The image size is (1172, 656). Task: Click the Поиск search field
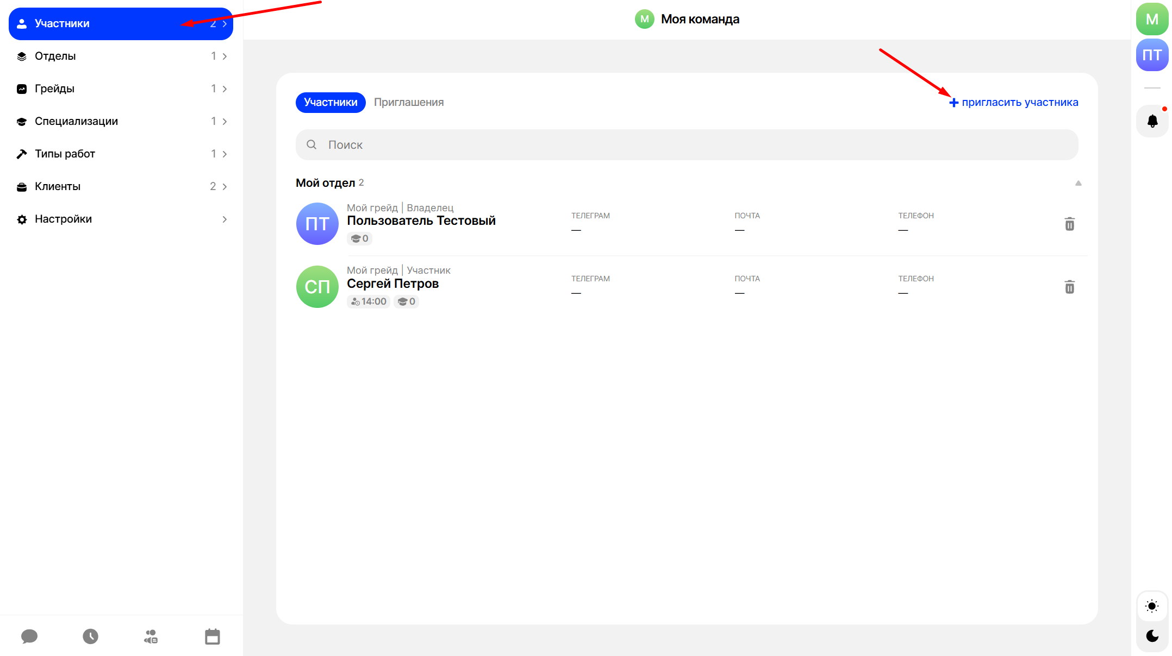pyautogui.click(x=687, y=144)
